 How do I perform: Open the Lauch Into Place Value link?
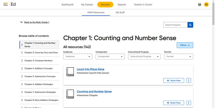click(90, 69)
